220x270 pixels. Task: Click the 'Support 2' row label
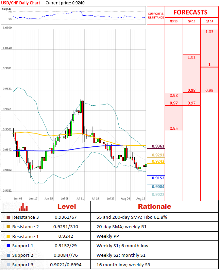pyautogui.click(x=22, y=255)
